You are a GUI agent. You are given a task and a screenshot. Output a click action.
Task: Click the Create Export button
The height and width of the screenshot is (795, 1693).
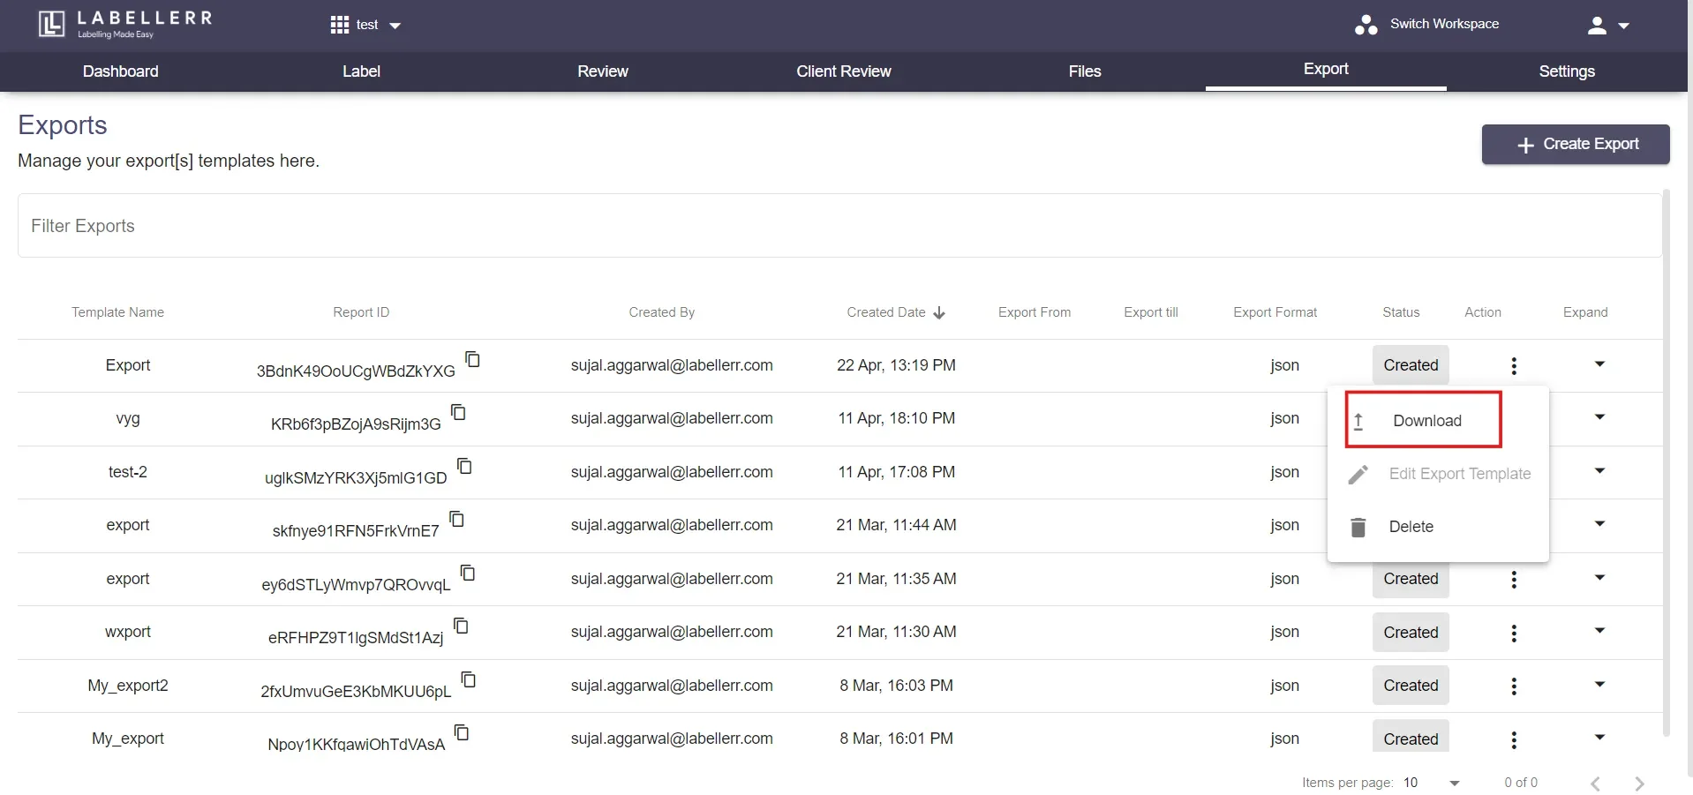pyautogui.click(x=1576, y=144)
